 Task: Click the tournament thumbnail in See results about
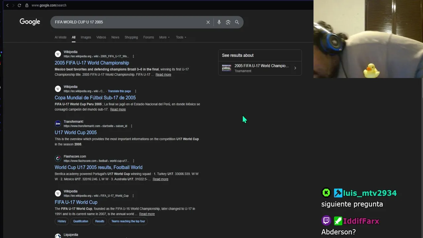(x=226, y=68)
